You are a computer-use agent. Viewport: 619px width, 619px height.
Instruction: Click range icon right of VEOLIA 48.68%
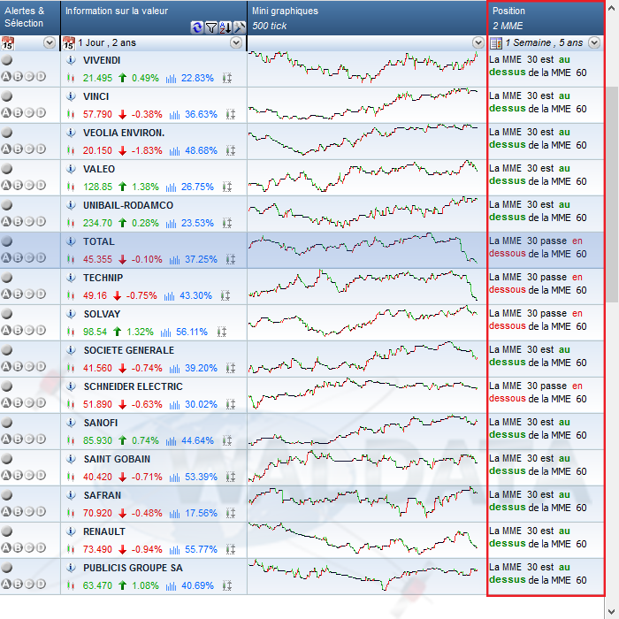(231, 150)
